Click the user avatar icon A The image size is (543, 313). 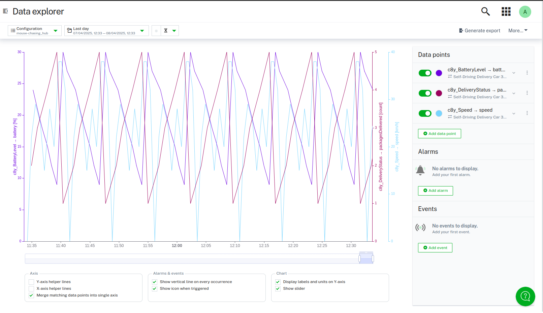[525, 12]
